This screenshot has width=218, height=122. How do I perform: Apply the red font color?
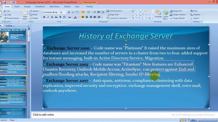(x=75, y=17)
